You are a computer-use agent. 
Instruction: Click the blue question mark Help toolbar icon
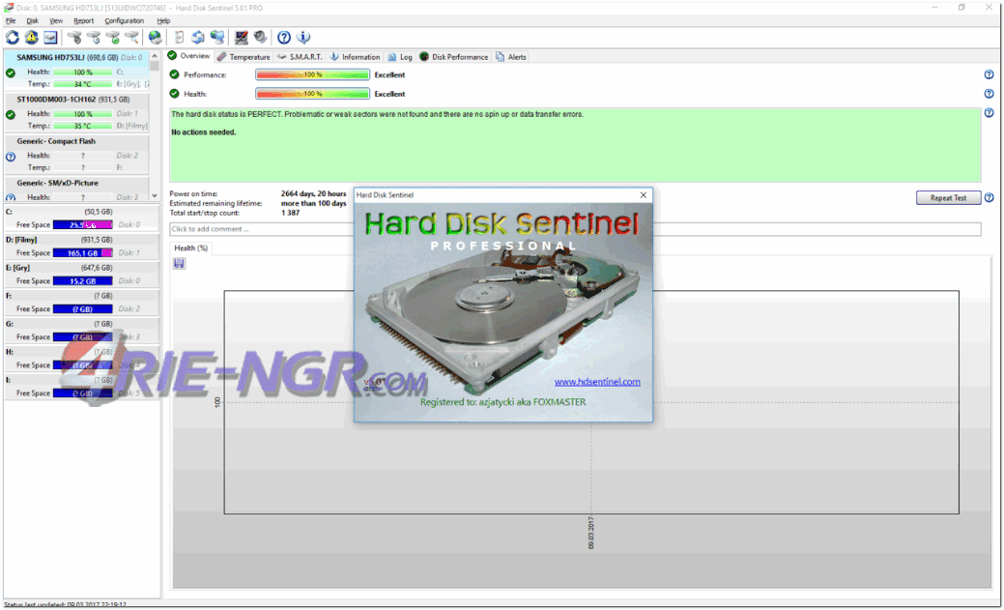(x=284, y=37)
